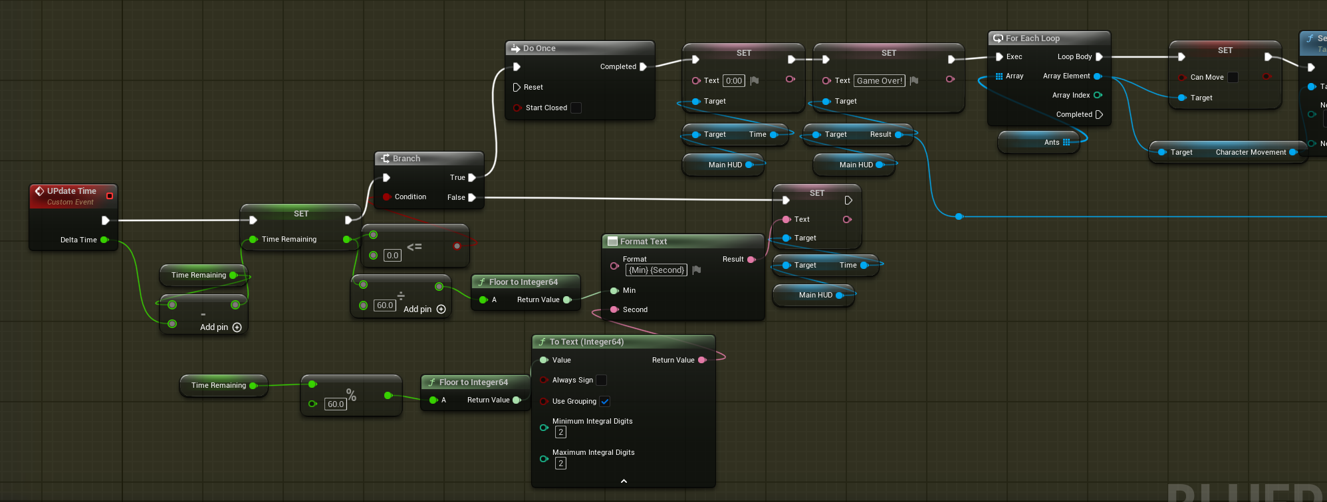Click the Format Text Result pin

coord(751,259)
